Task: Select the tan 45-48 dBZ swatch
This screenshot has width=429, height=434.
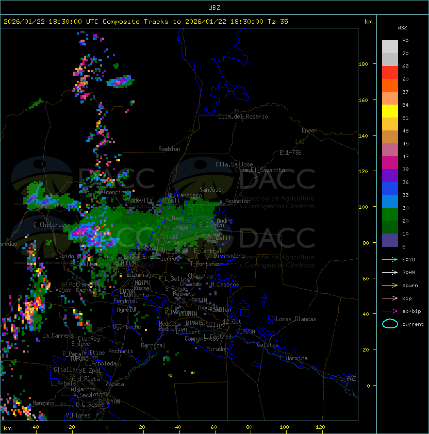Action: pos(390,137)
